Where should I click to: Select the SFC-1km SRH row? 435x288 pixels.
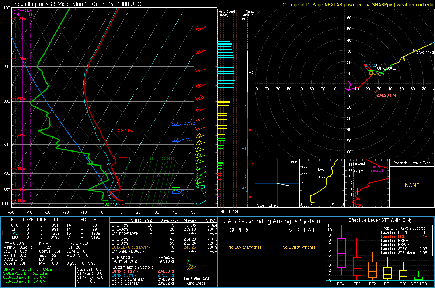click(x=164, y=225)
